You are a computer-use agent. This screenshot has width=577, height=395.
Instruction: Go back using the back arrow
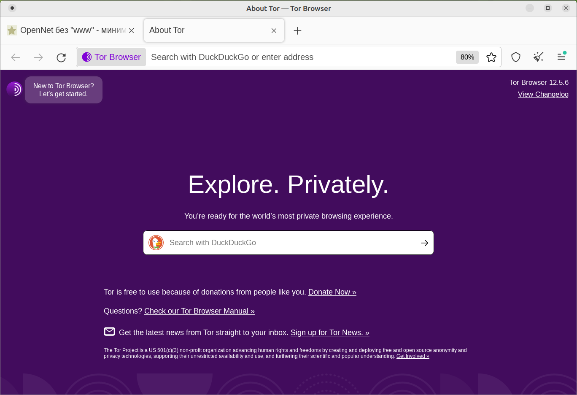pyautogui.click(x=16, y=57)
